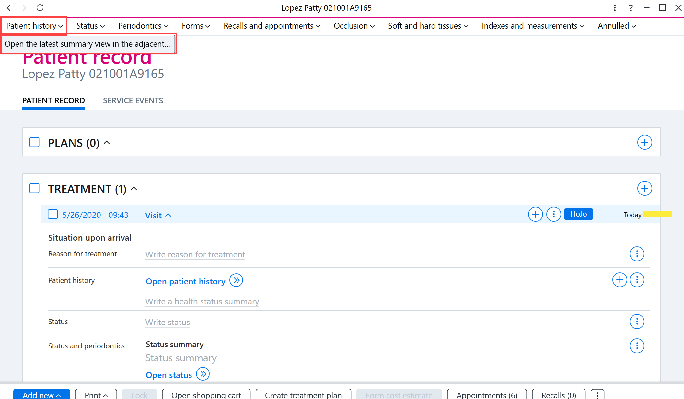Click the Create treatment plan button
Image resolution: width=684 pixels, height=399 pixels.
303,395
